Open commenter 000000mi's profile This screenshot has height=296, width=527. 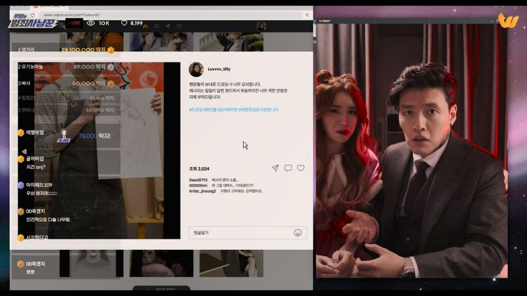point(198,185)
